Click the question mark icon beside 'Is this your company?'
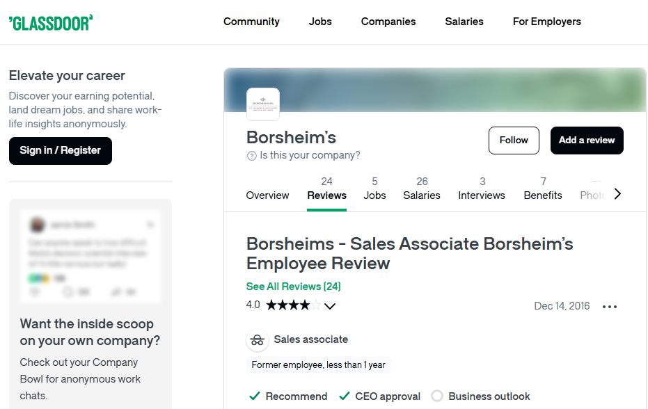Image resolution: width=648 pixels, height=409 pixels. [x=252, y=156]
